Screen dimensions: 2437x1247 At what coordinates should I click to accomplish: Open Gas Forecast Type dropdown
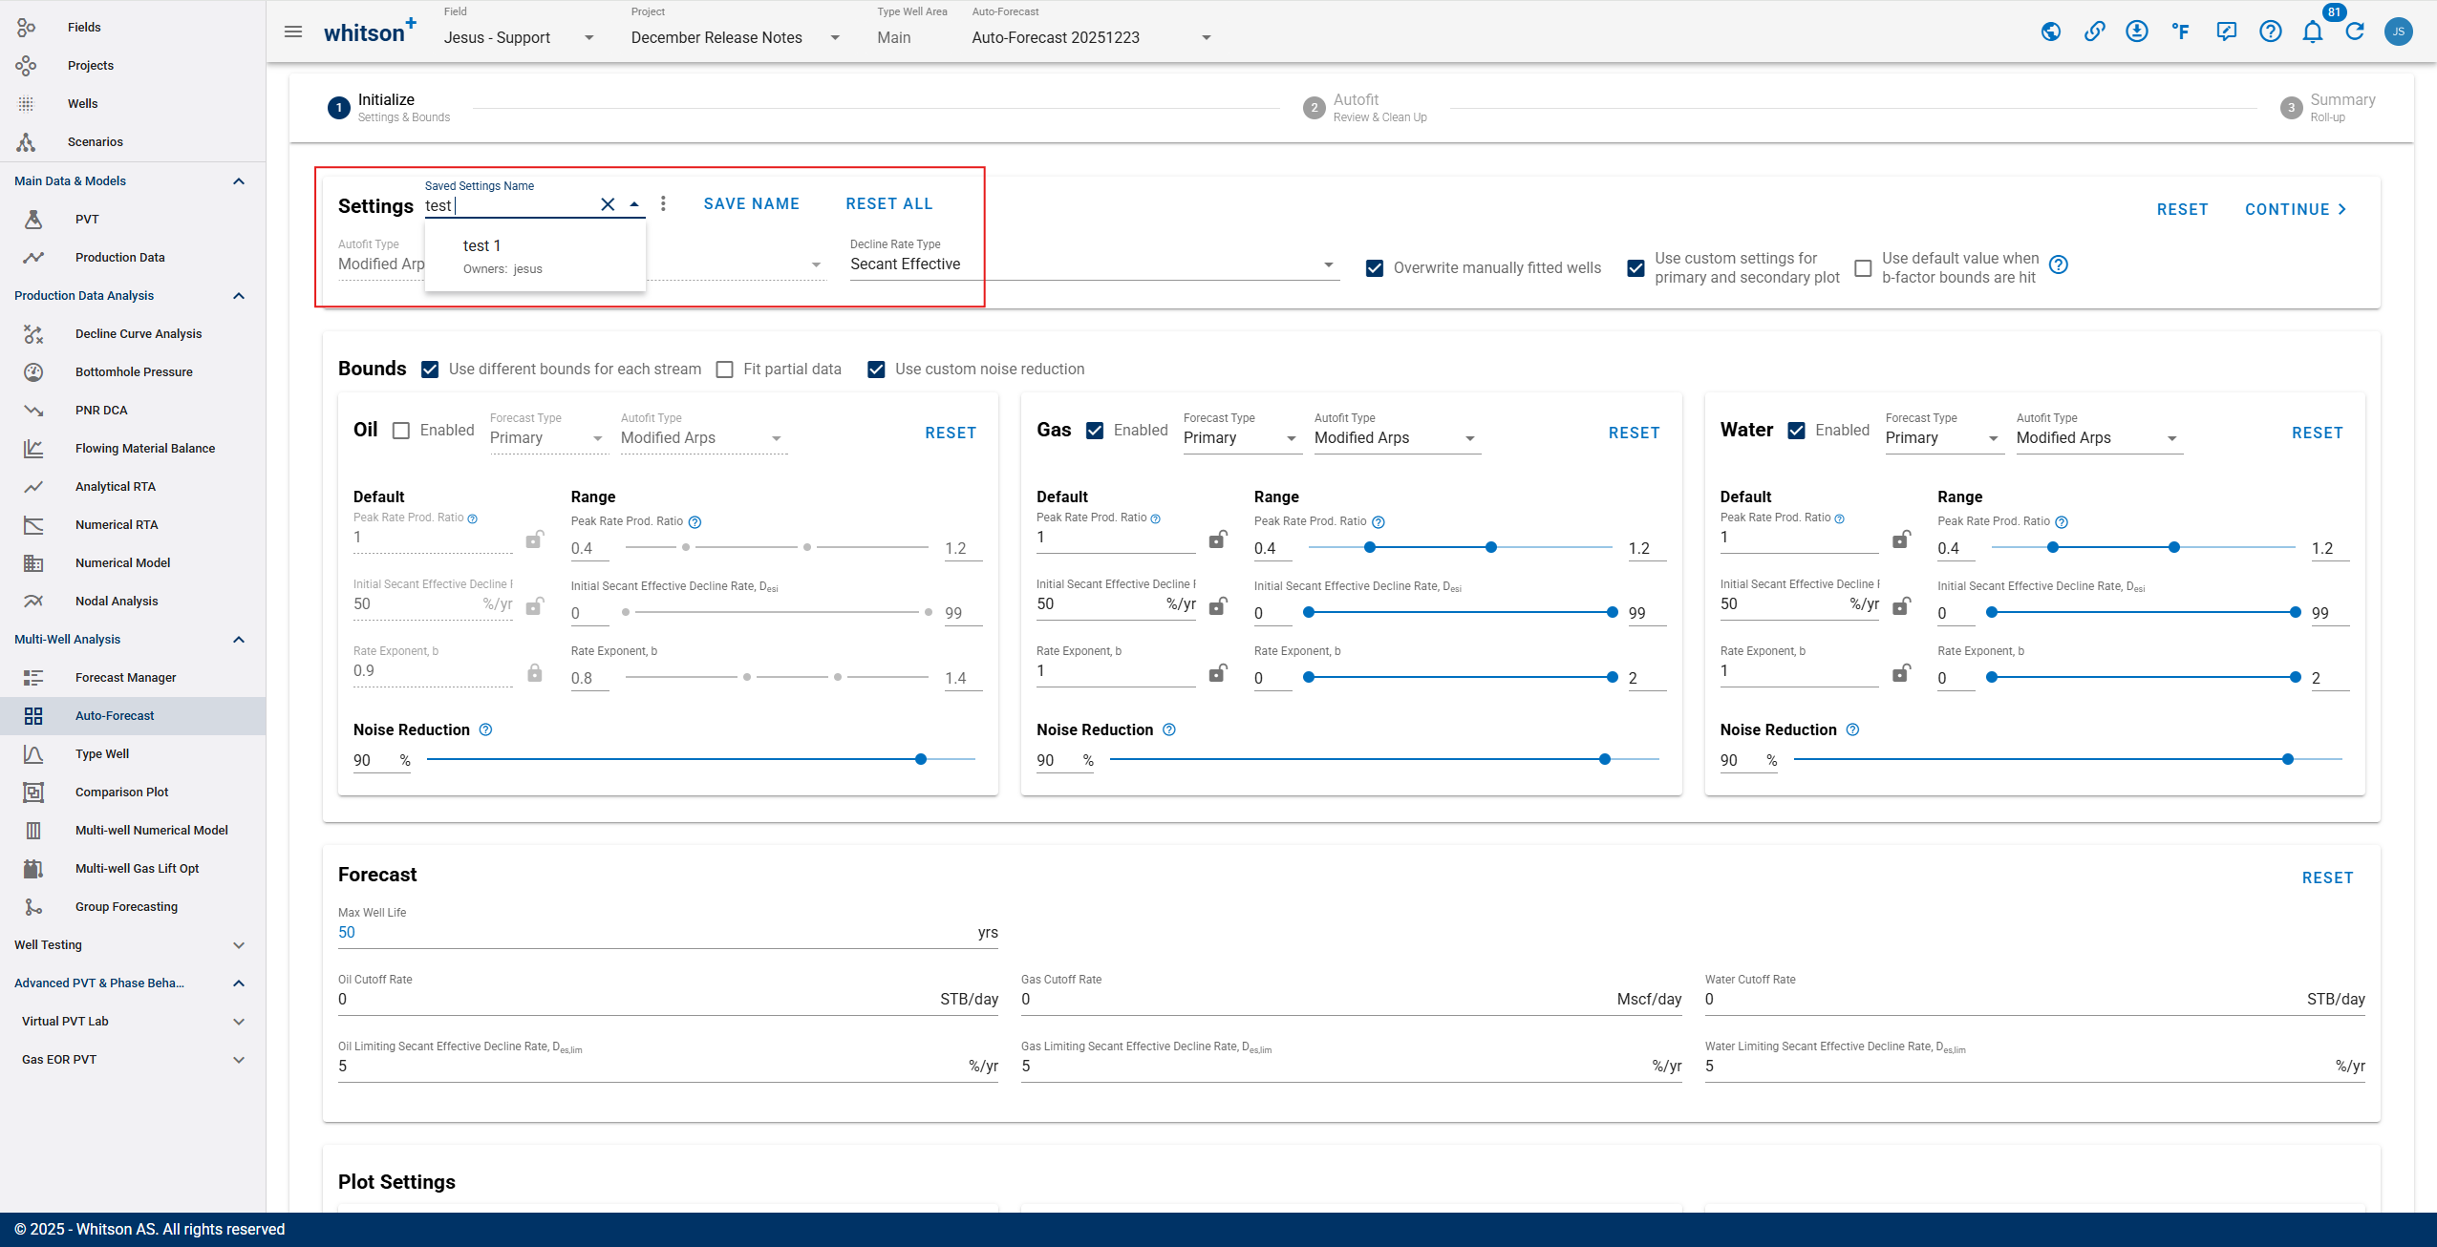click(1239, 438)
